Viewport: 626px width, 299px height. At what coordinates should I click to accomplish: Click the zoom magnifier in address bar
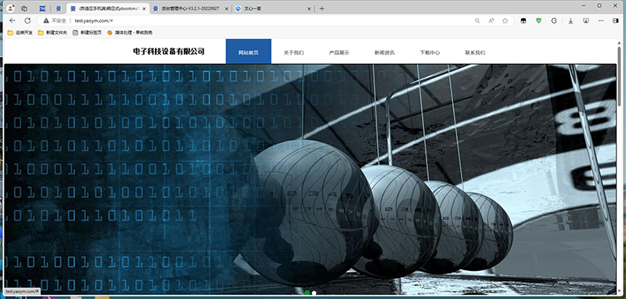point(477,21)
